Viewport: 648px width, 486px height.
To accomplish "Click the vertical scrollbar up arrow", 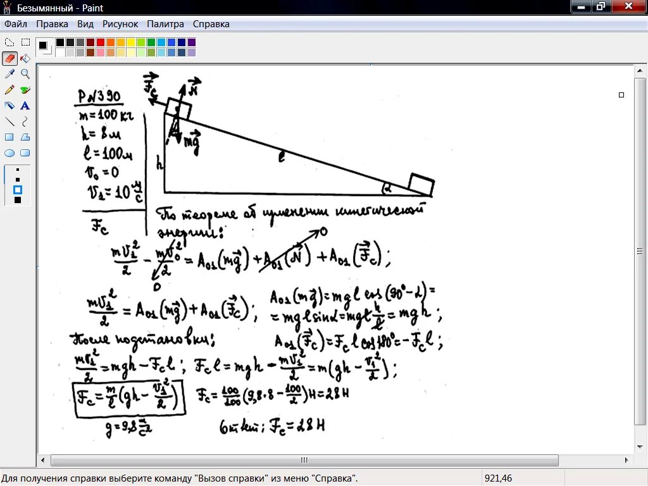I will click(640, 71).
